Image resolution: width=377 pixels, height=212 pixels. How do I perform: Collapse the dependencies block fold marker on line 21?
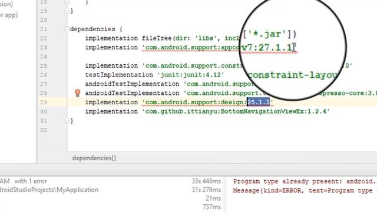tap(67, 29)
